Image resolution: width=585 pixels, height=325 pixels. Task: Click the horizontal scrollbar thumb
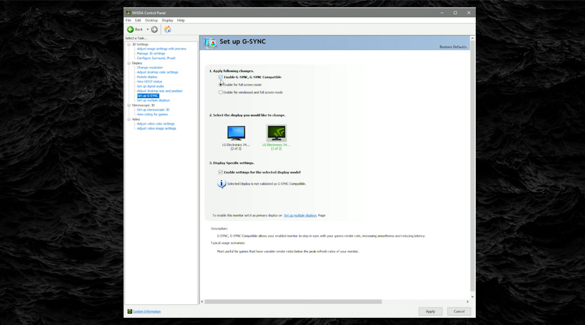pos(293,302)
